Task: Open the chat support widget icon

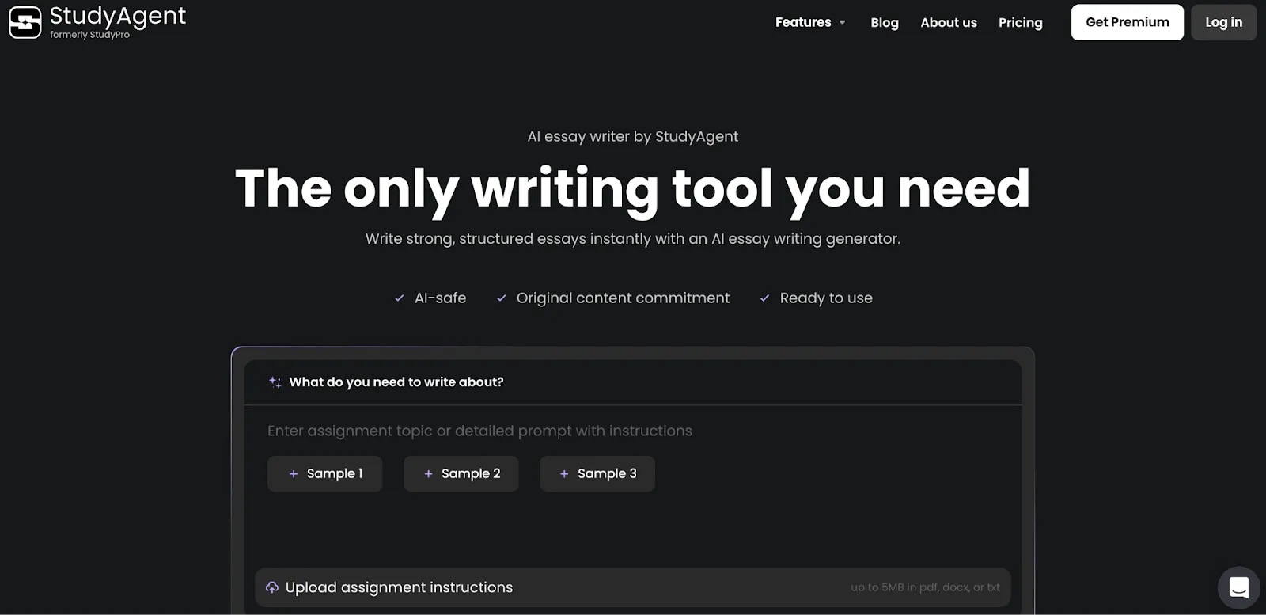Action: [x=1238, y=587]
